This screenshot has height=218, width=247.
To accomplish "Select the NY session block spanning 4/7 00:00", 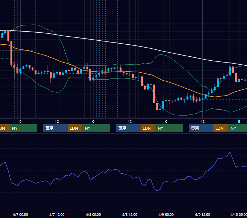I will tap(23, 128).
